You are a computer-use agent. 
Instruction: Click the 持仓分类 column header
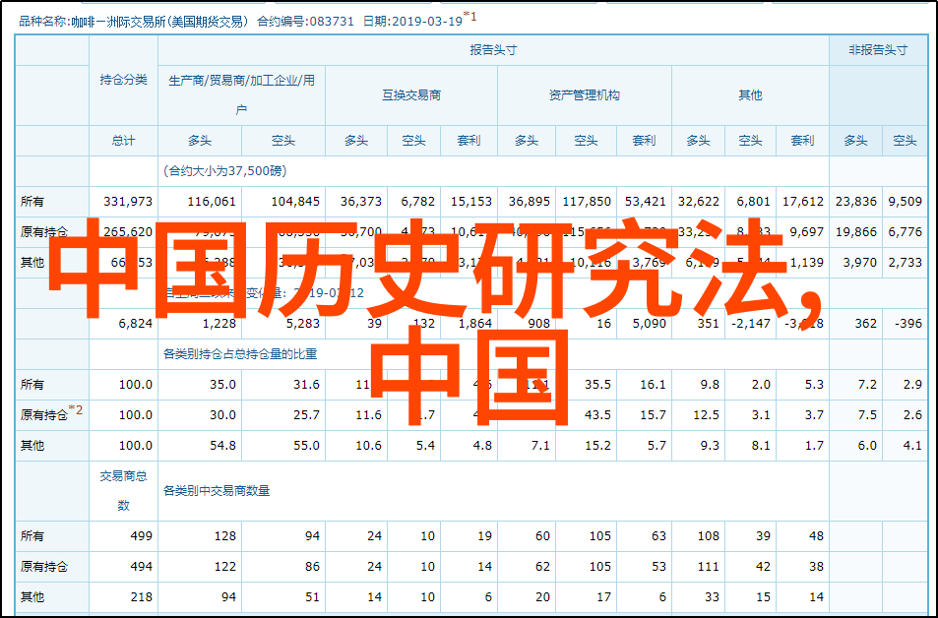(x=123, y=81)
